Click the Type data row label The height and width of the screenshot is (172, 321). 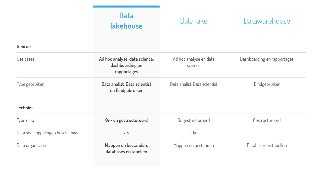coord(25,120)
